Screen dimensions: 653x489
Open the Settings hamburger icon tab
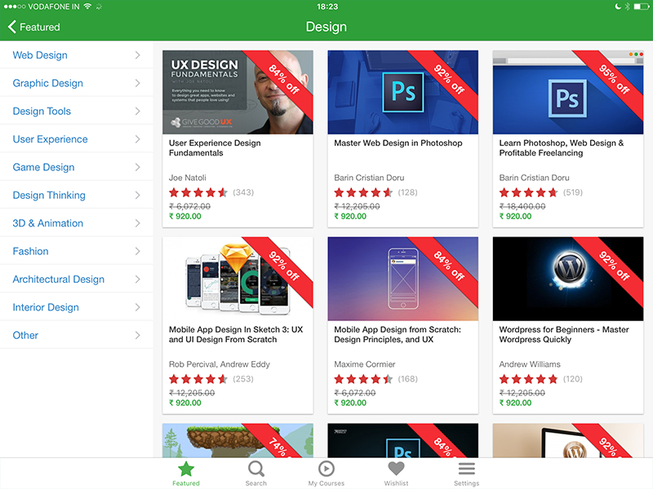[466, 469]
